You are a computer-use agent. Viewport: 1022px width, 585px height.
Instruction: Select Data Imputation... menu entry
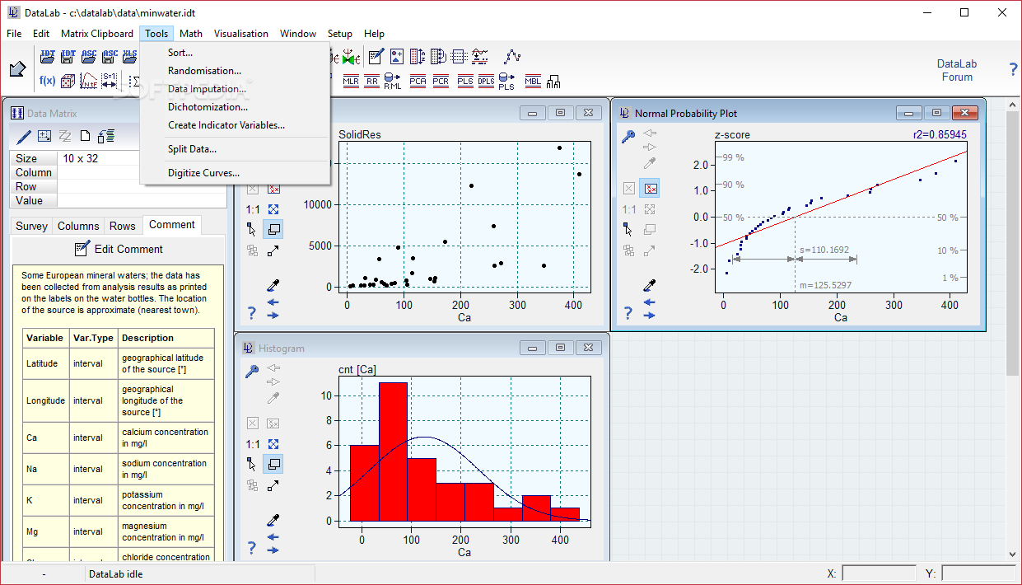(207, 89)
